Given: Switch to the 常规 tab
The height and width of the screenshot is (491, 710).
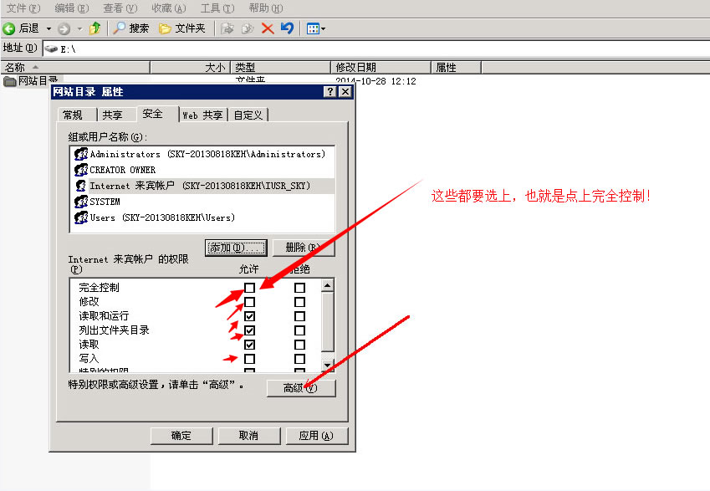Looking at the screenshot, I should coord(77,115).
